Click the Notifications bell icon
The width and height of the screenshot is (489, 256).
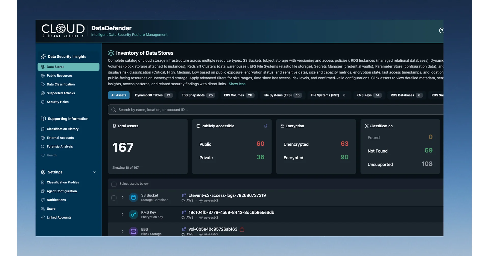(x=43, y=200)
